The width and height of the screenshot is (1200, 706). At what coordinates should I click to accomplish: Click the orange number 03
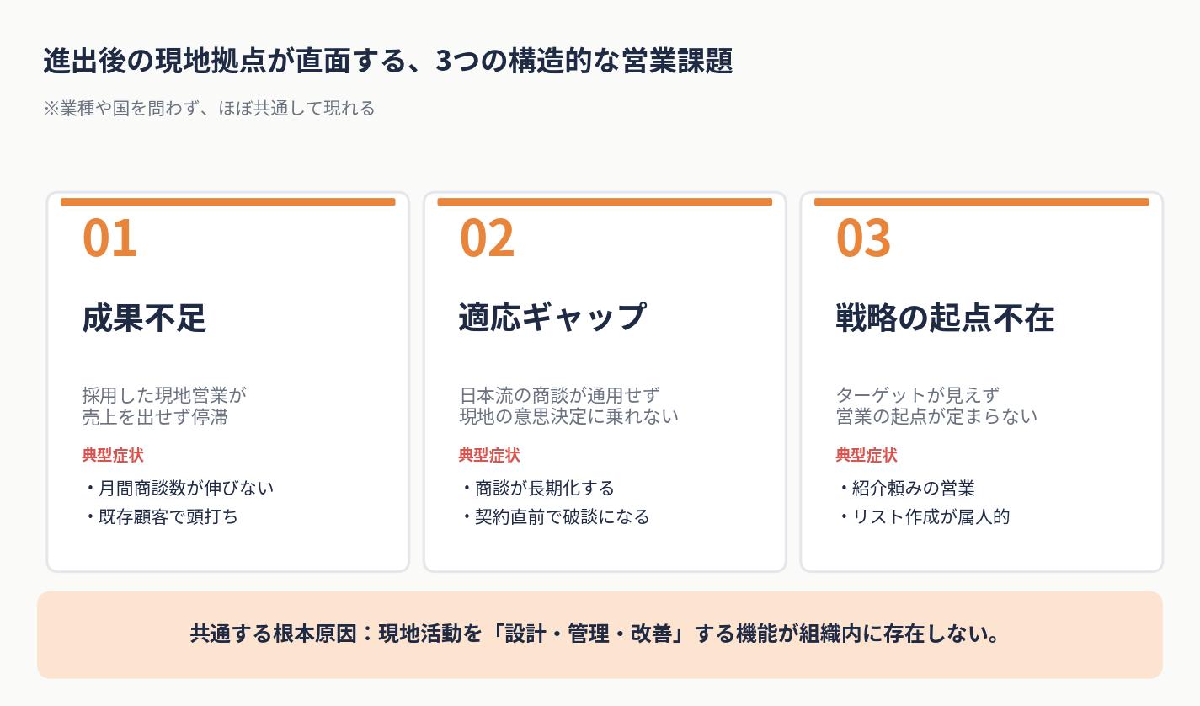tap(863, 238)
